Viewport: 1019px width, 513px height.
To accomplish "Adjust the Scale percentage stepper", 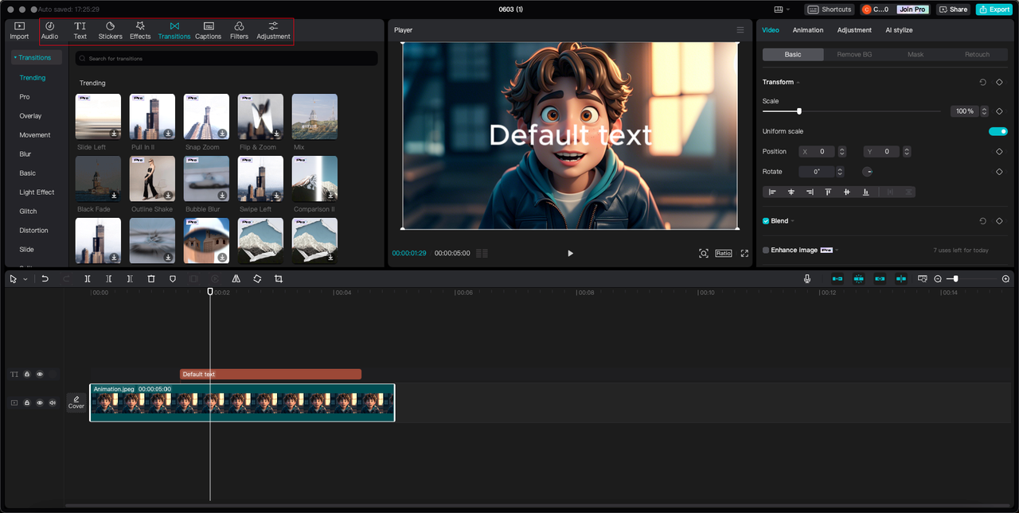I will 985,111.
